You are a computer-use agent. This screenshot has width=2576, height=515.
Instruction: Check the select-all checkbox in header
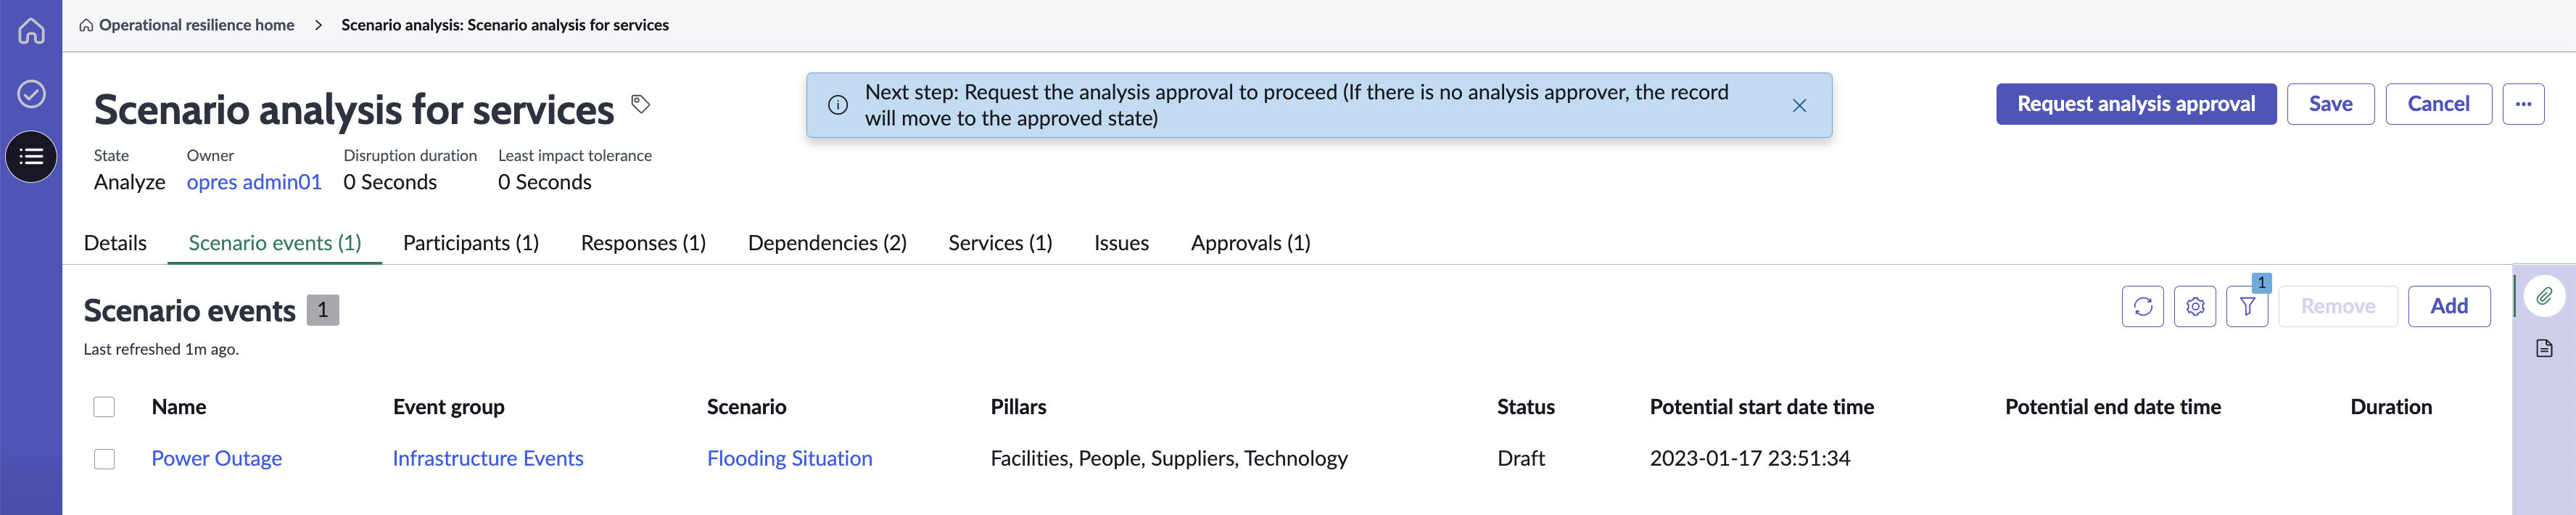click(104, 407)
